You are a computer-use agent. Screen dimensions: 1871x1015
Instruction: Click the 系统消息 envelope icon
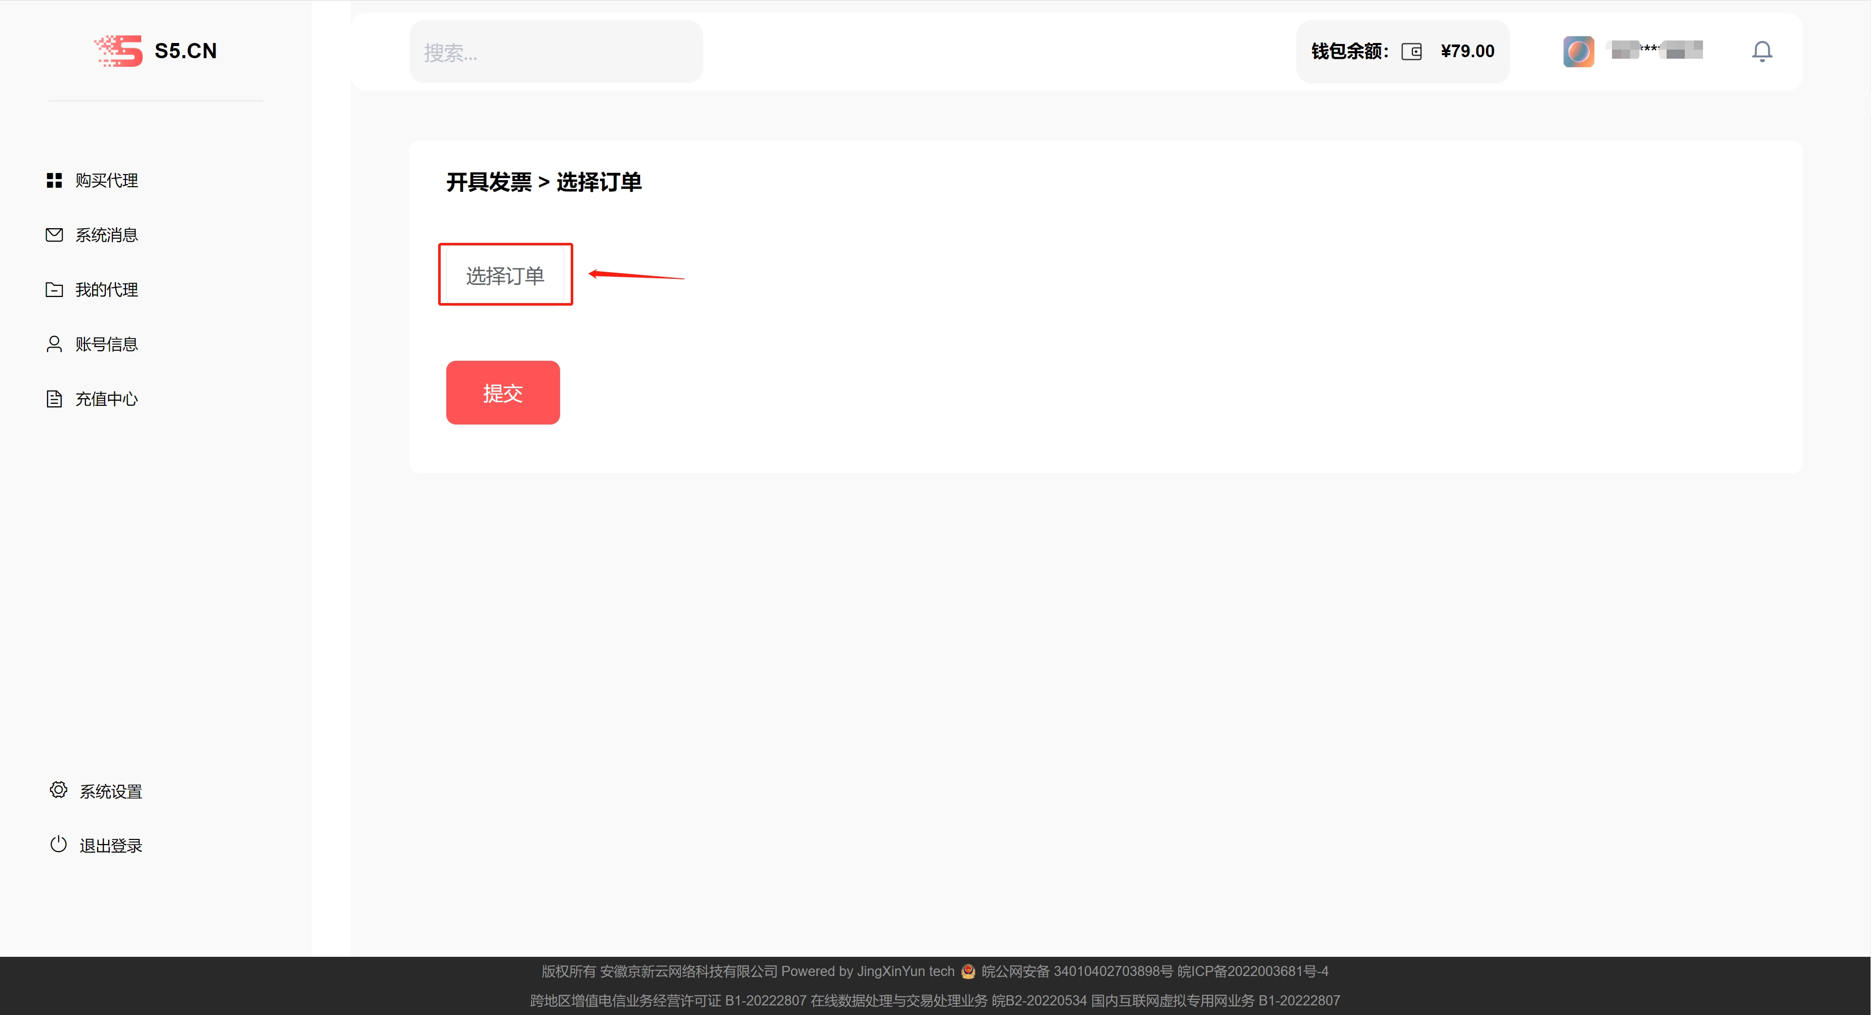[54, 235]
